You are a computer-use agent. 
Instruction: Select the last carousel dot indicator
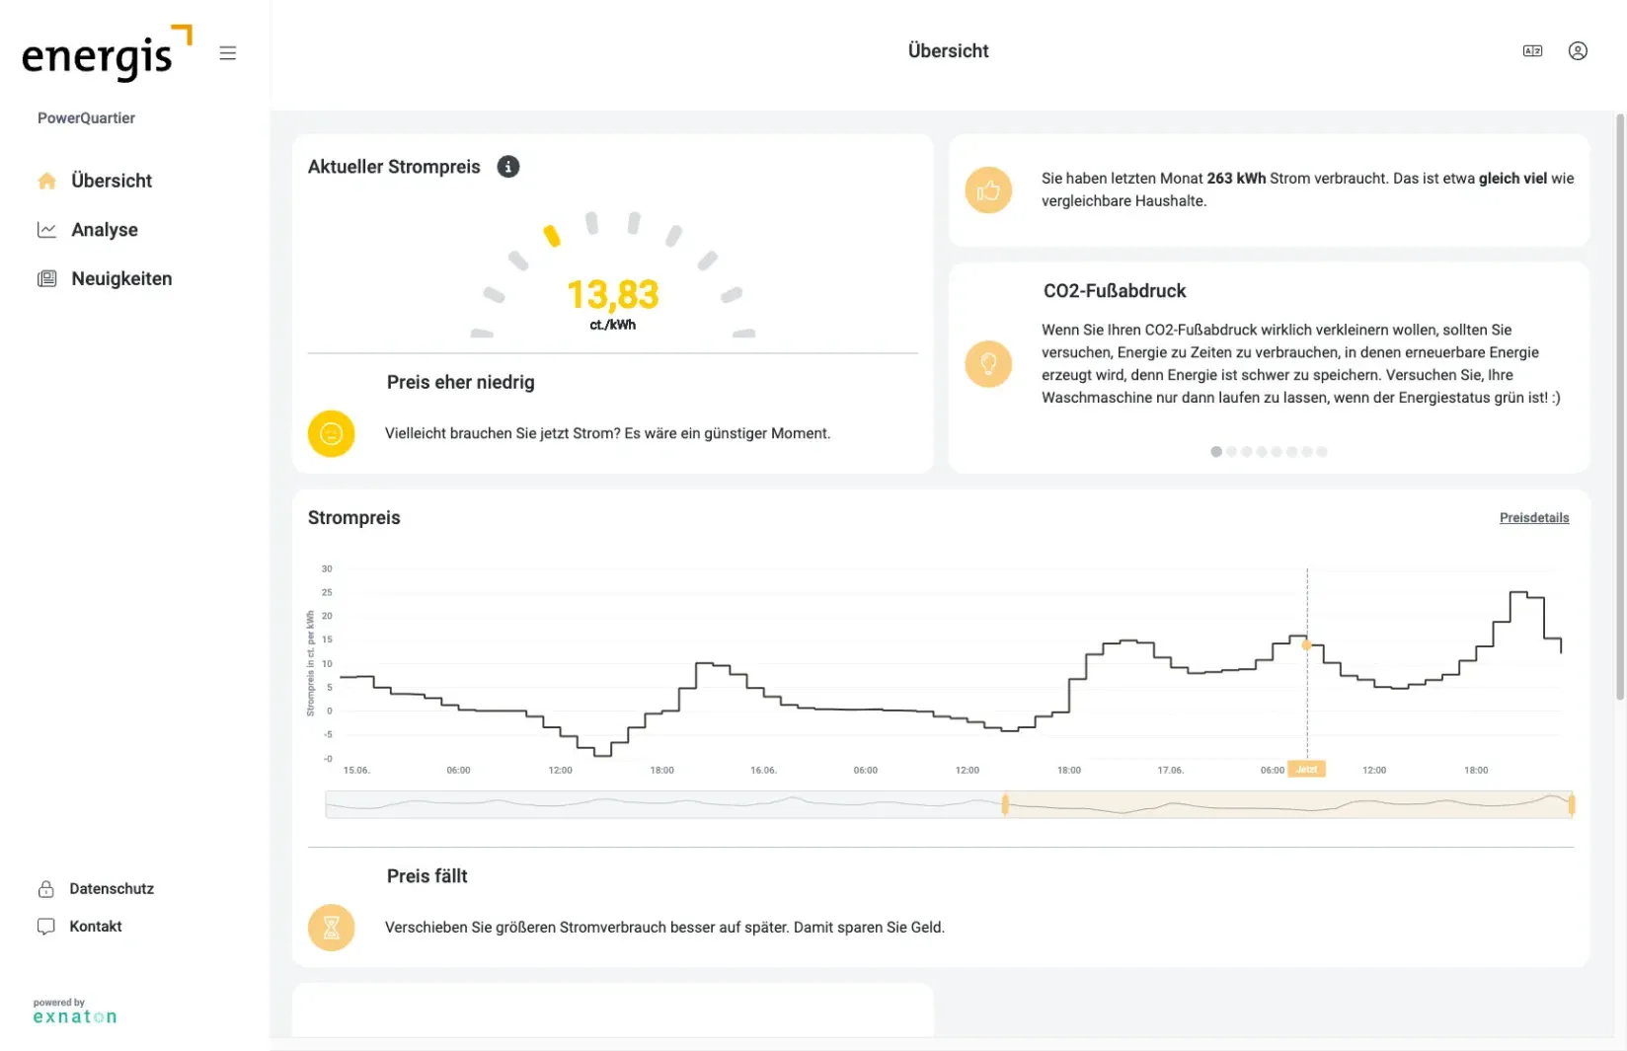click(x=1322, y=451)
